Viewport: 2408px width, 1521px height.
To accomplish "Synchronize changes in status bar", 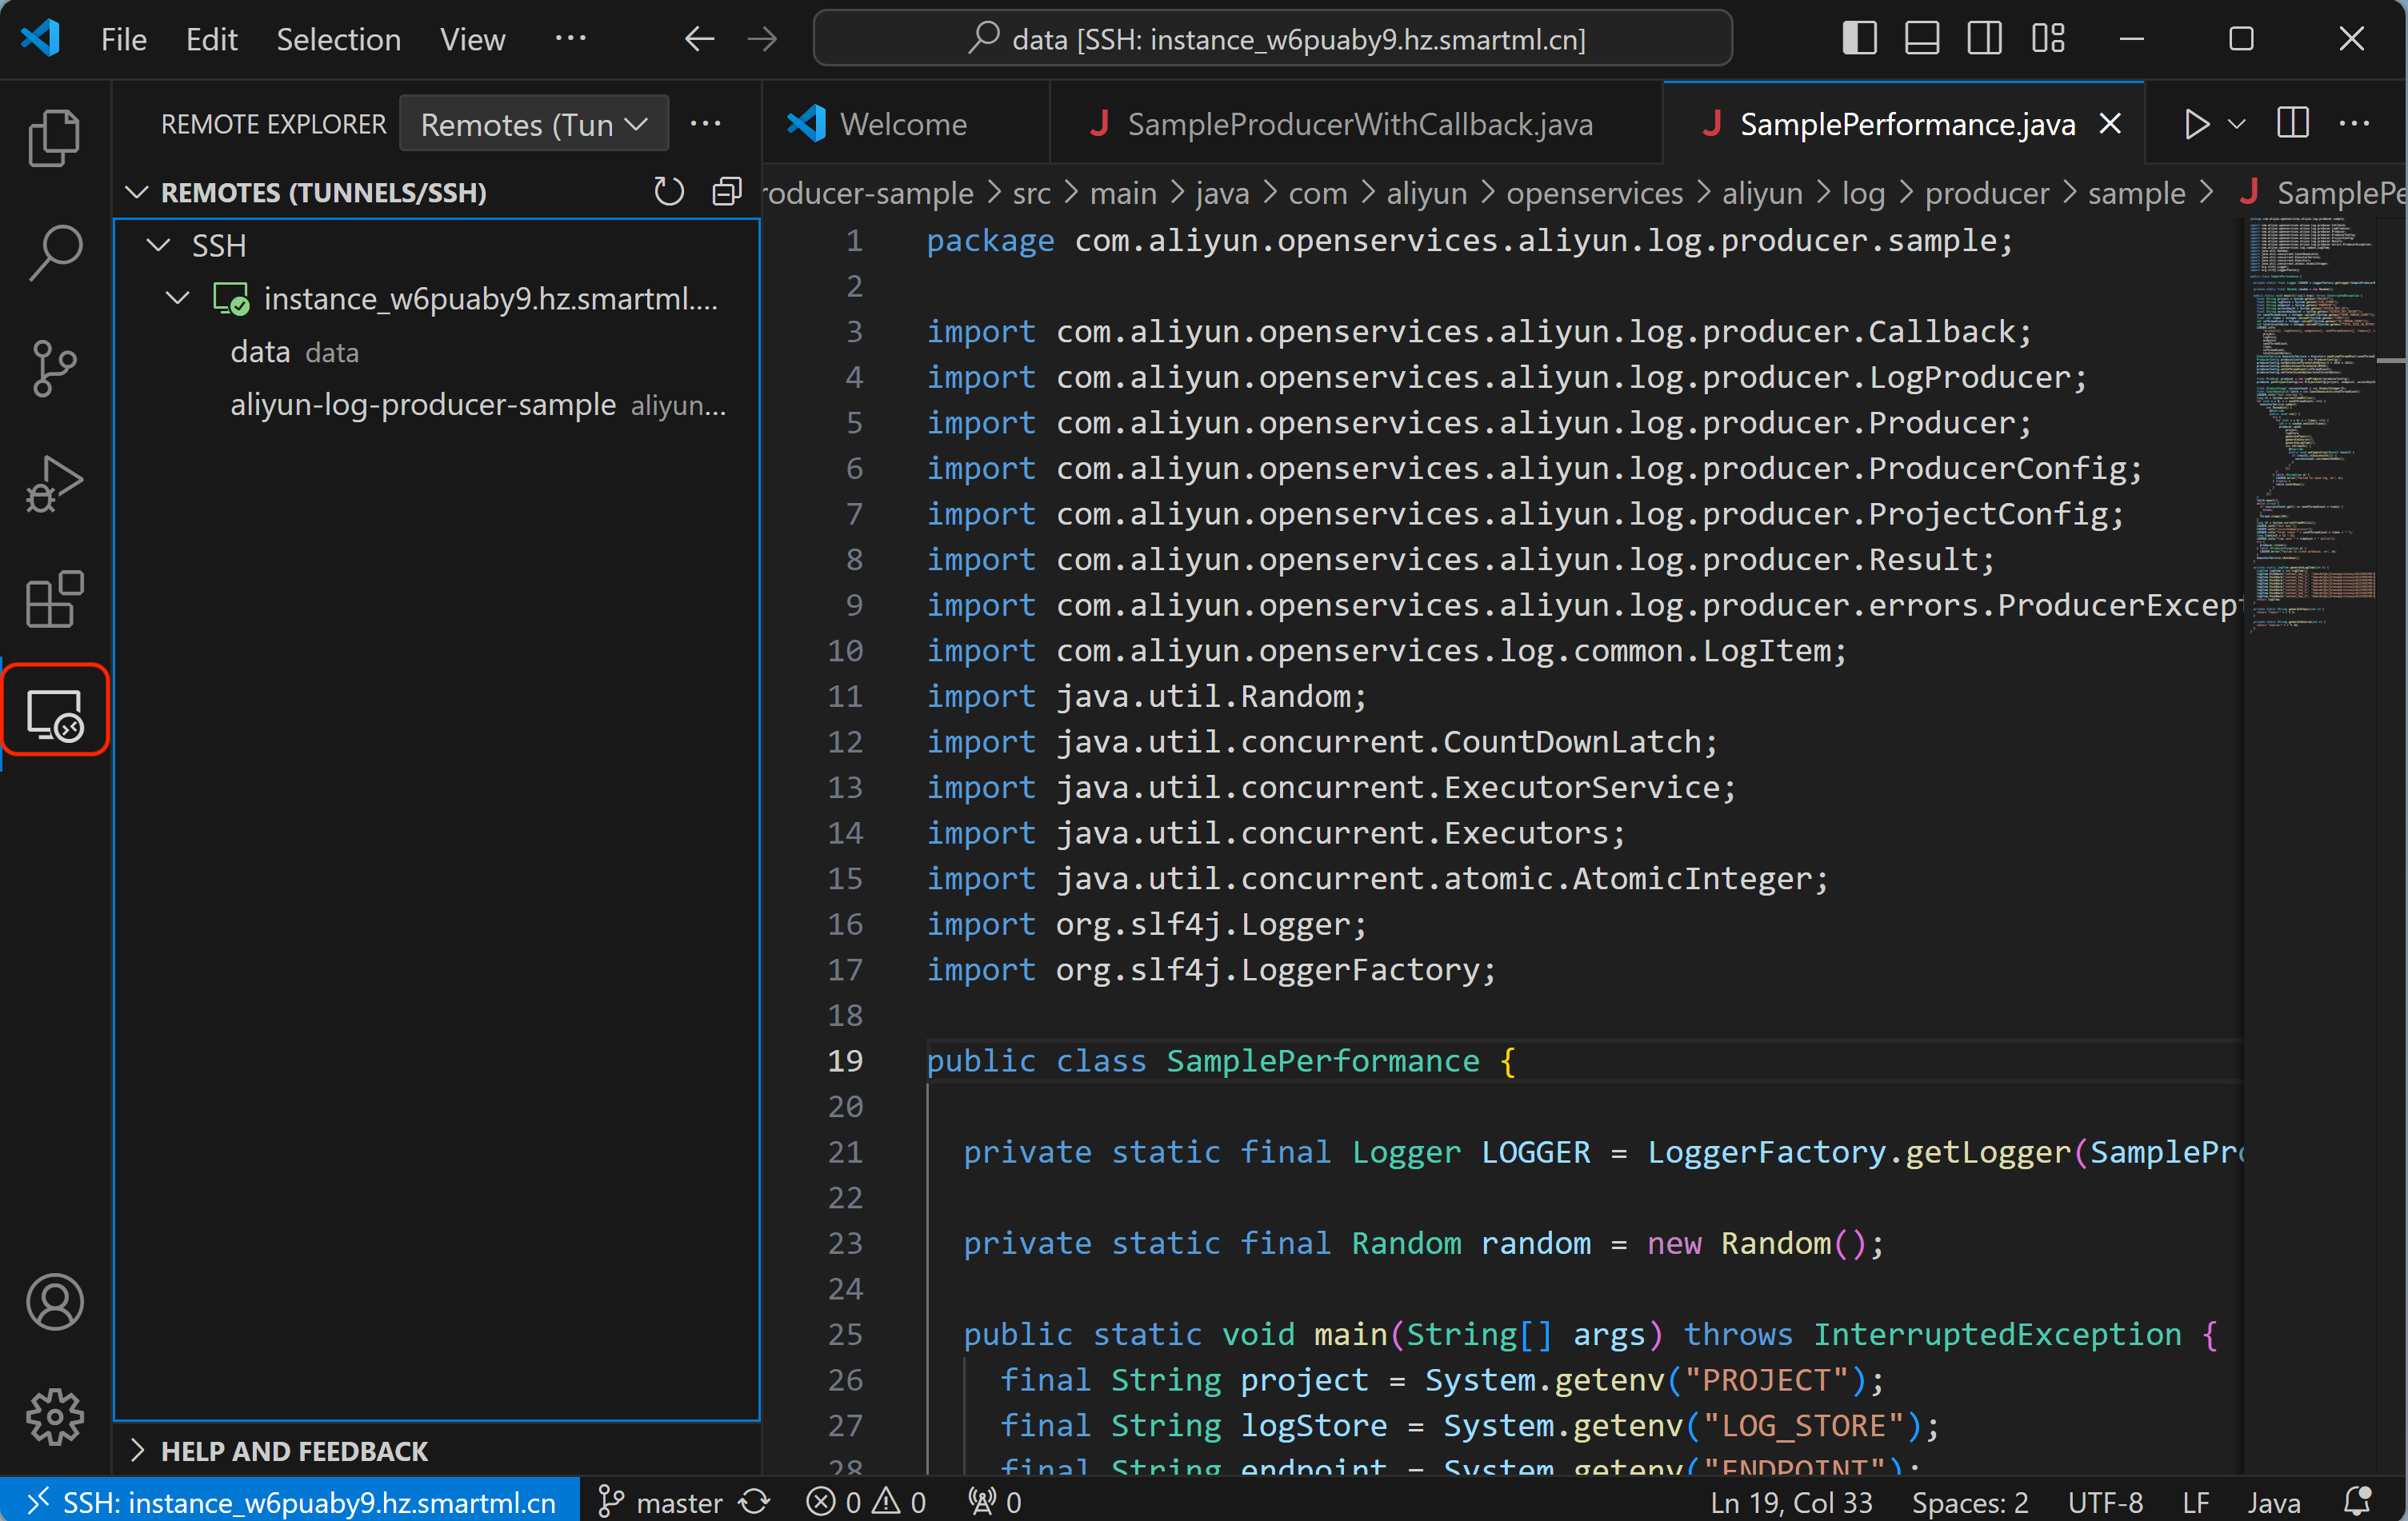I will click(754, 1501).
